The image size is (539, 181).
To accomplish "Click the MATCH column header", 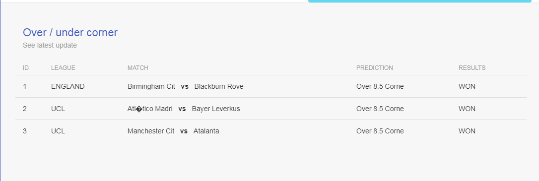I will point(138,67).
